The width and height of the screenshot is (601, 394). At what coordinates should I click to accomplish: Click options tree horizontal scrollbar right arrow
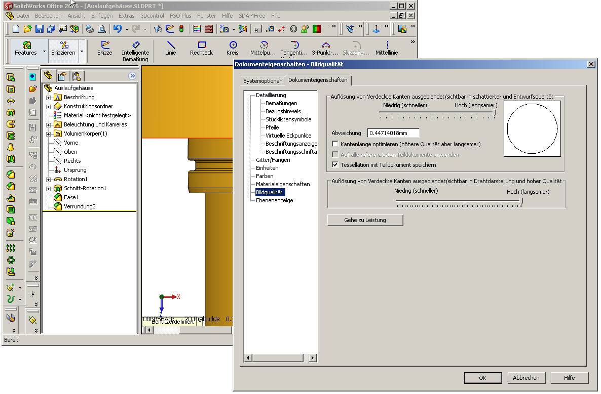[x=312, y=358]
